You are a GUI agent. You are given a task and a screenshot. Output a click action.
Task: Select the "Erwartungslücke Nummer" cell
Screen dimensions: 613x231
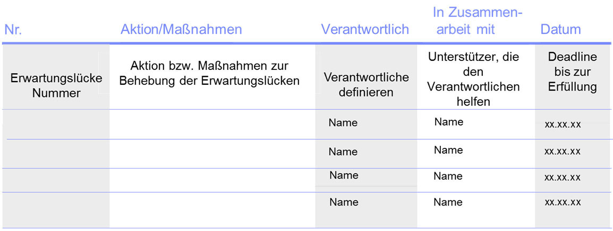pos(56,85)
